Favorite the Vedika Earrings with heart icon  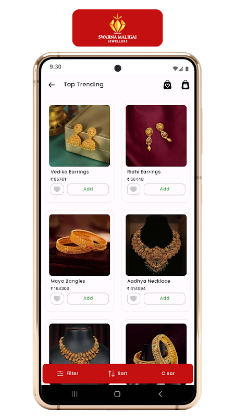(57, 189)
